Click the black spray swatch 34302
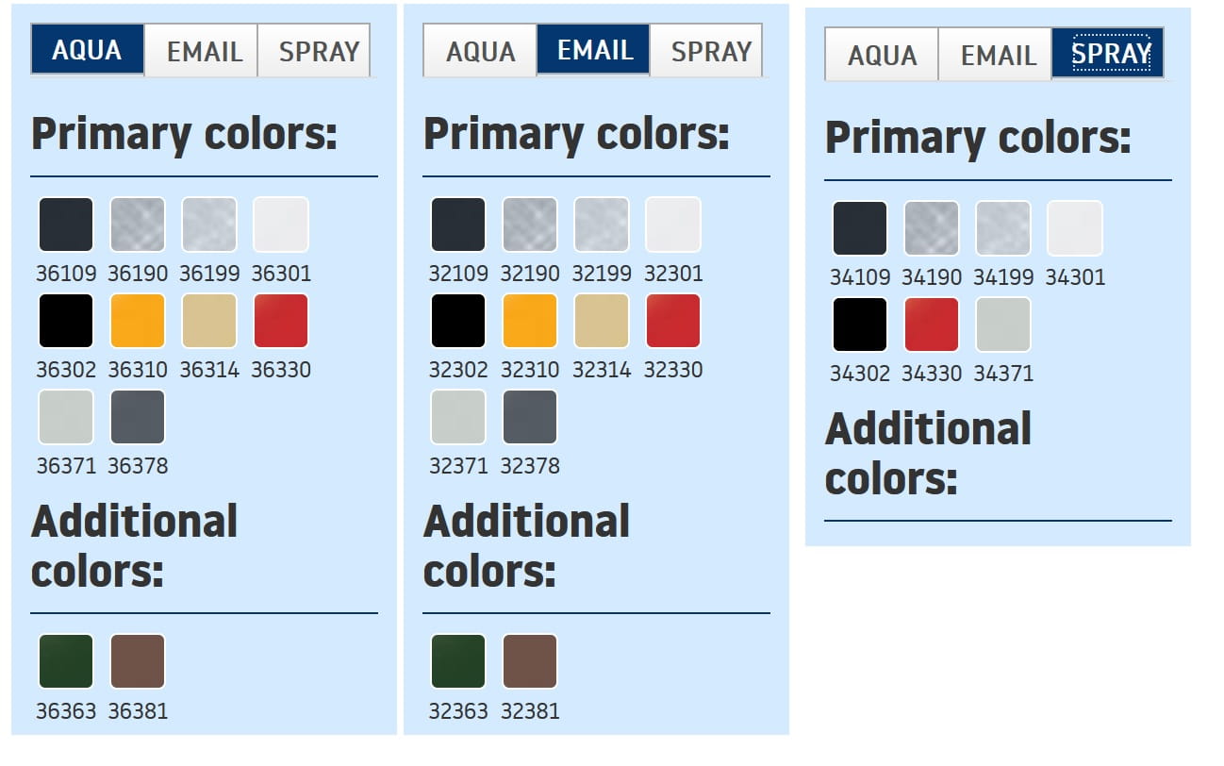This screenshot has height=766, width=1224. point(860,325)
